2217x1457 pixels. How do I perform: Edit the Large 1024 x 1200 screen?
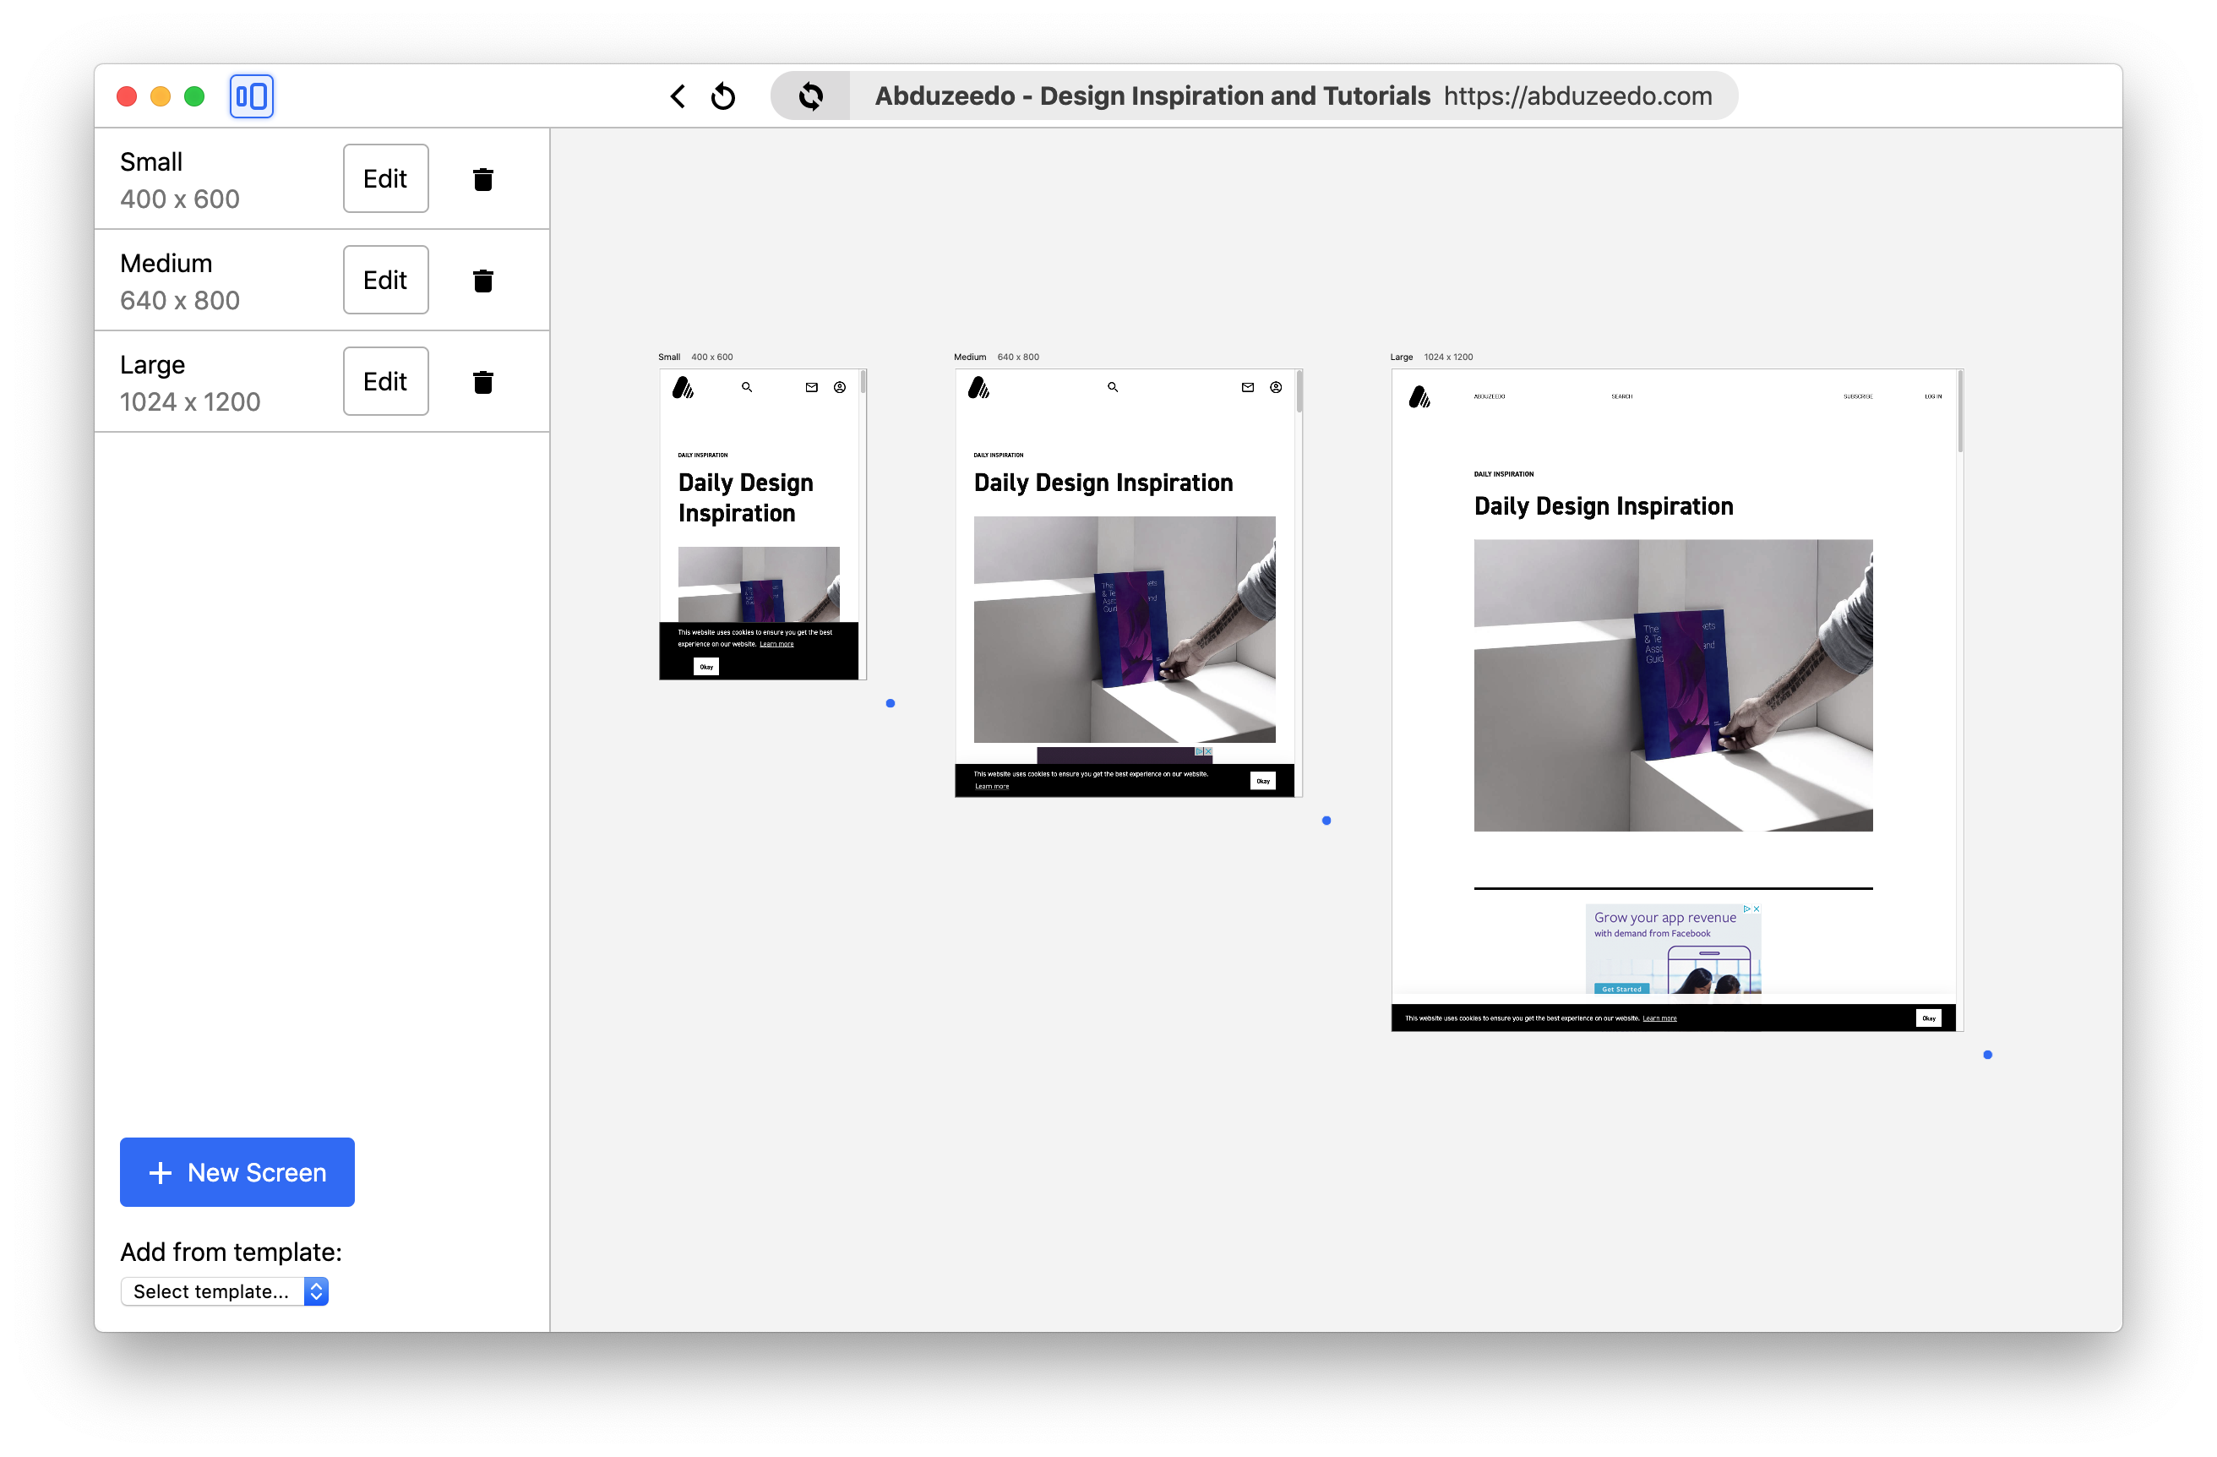(x=384, y=382)
